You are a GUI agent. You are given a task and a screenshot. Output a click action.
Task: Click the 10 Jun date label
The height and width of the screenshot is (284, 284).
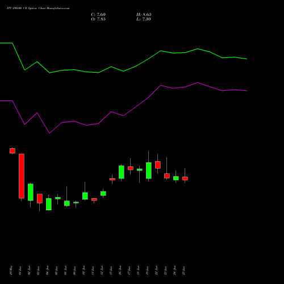[84, 270]
